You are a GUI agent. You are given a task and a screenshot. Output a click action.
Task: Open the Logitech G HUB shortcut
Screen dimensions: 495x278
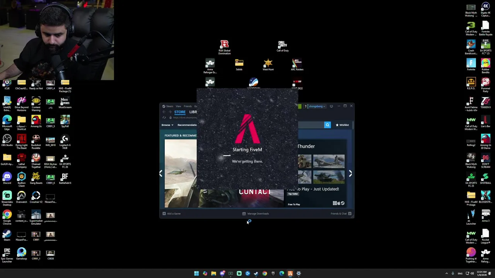(65, 142)
